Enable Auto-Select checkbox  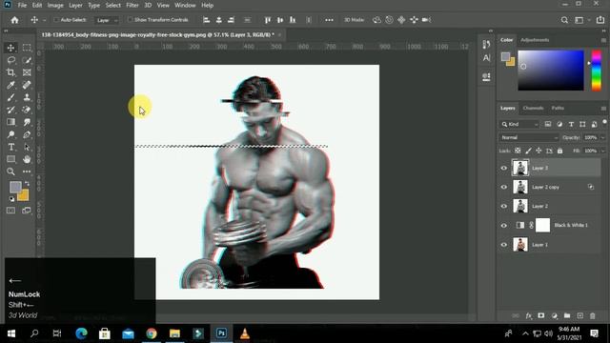pos(56,20)
